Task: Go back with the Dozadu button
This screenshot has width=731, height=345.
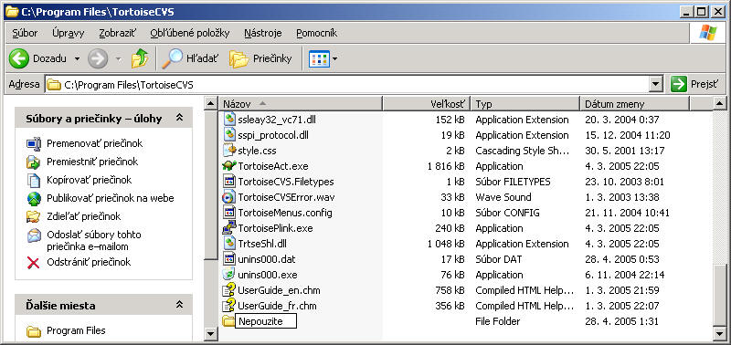Action: tap(37, 58)
